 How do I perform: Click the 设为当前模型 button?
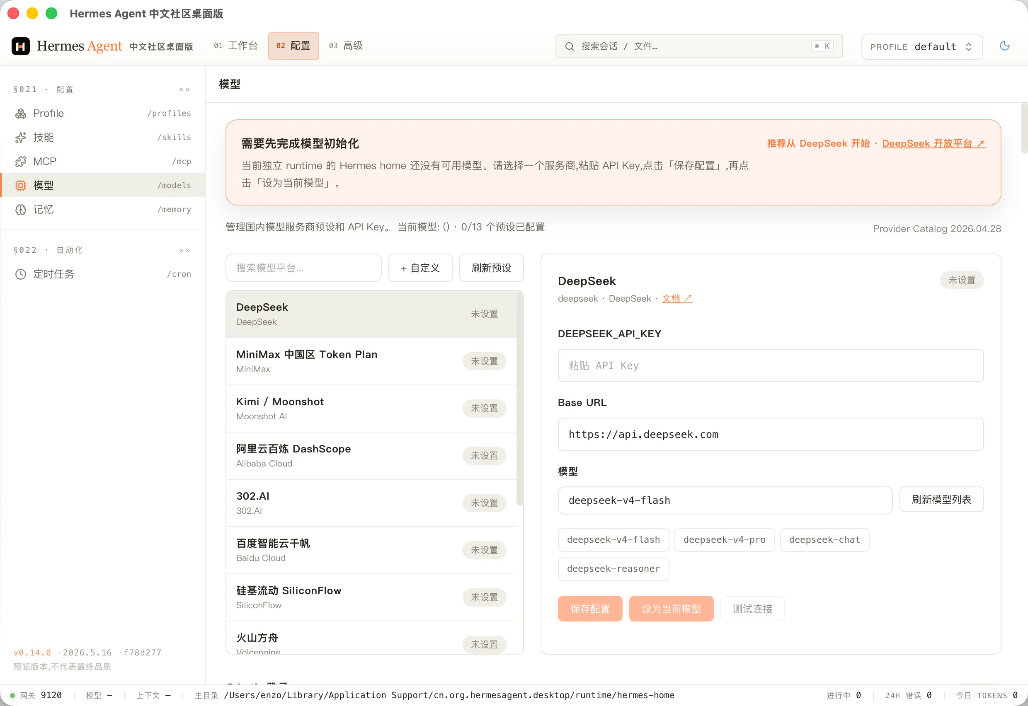(x=672, y=609)
